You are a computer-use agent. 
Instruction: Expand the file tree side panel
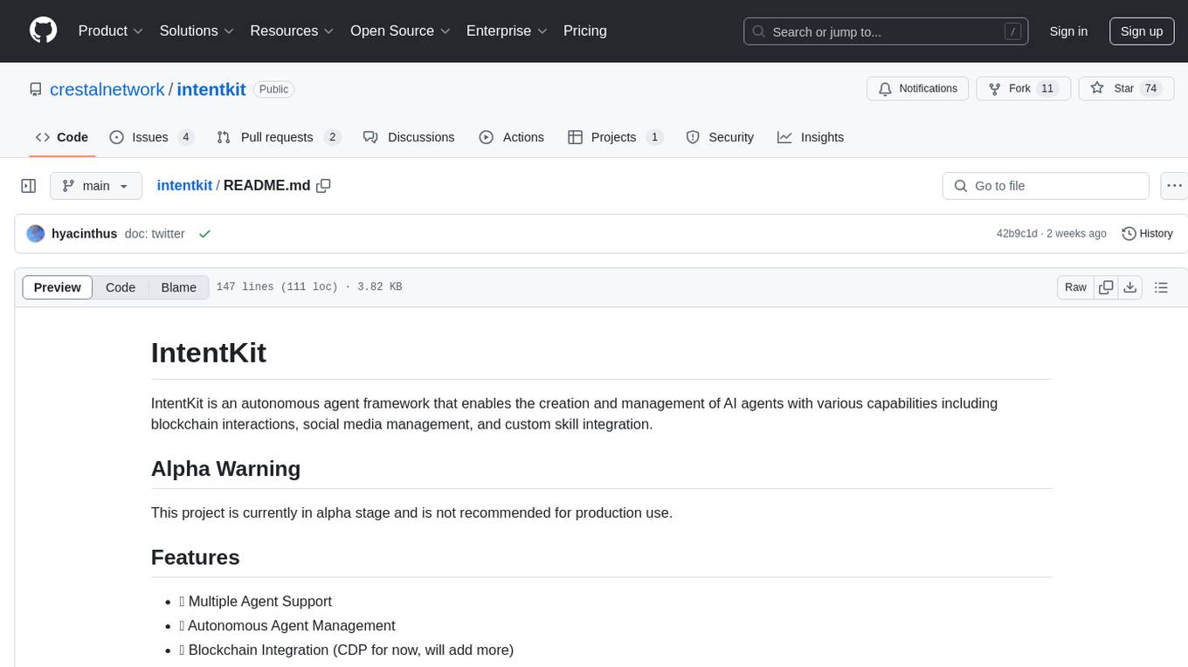point(29,186)
